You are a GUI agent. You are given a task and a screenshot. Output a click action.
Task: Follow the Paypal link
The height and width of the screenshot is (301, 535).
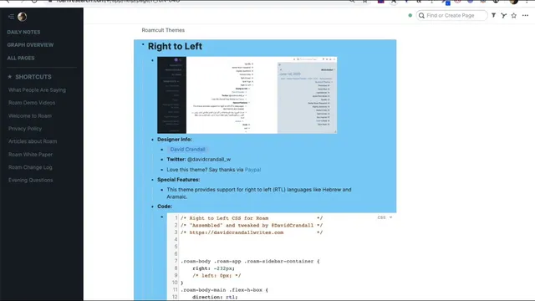click(252, 170)
